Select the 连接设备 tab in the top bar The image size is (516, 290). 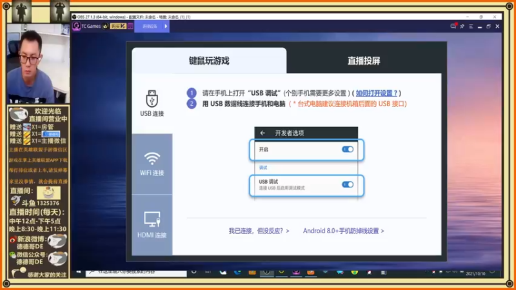(x=150, y=26)
